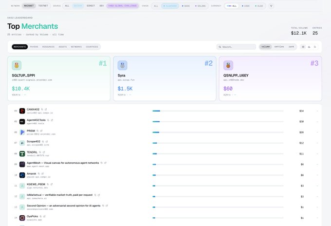The height and width of the screenshot is (226, 331).
Task: Open TENDRIL external link icon
Action: click(44, 152)
